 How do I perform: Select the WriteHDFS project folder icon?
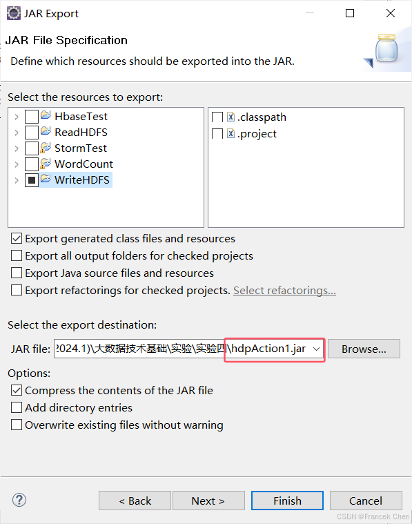tap(46, 179)
